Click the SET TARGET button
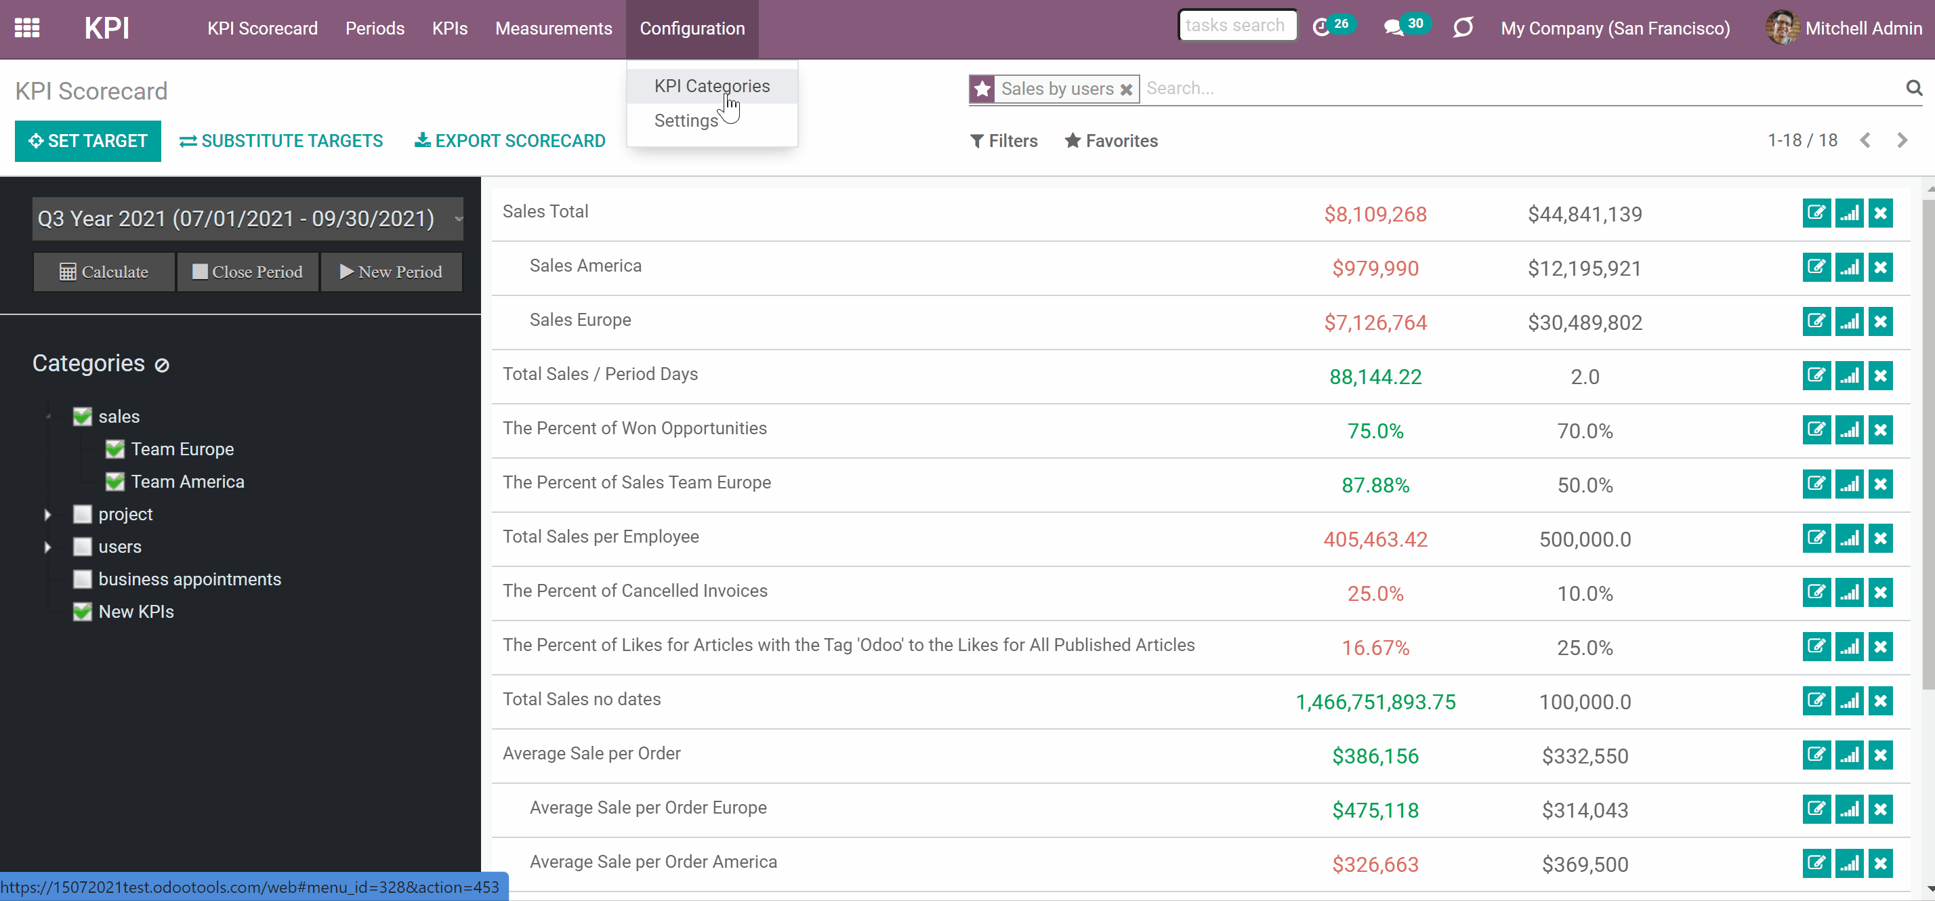1935x901 pixels. click(88, 140)
